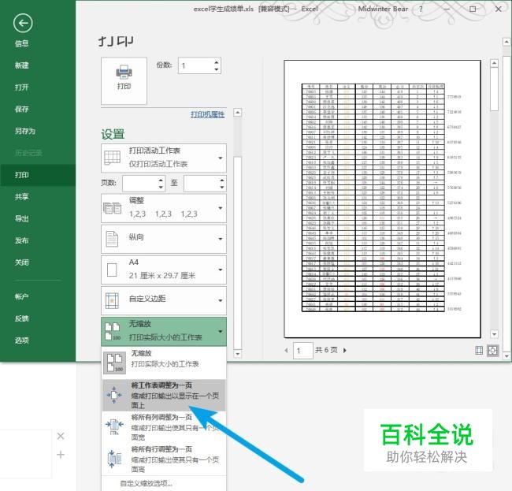Open Account in the sidebar
Image resolution: width=512 pixels, height=491 pixels.
21,296
